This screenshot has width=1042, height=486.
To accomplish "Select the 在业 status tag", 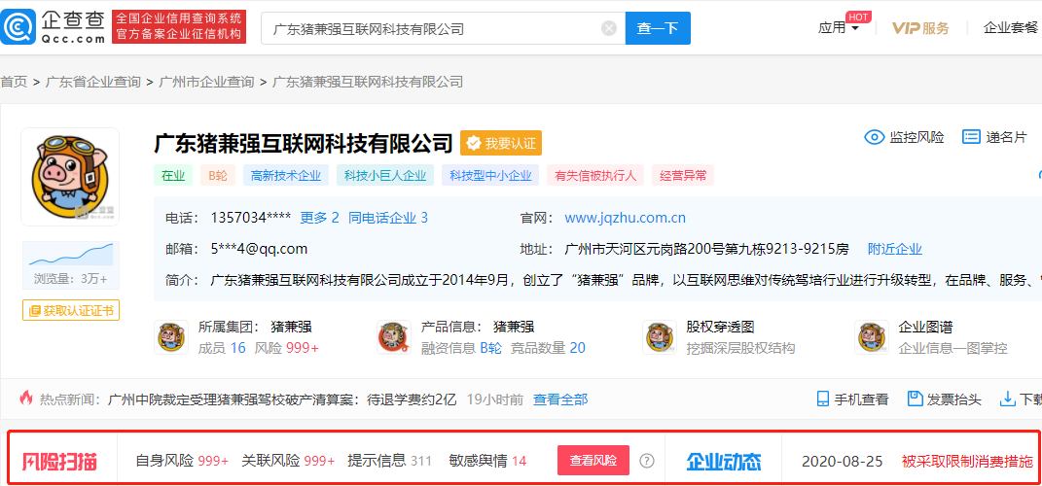I will coord(173,176).
